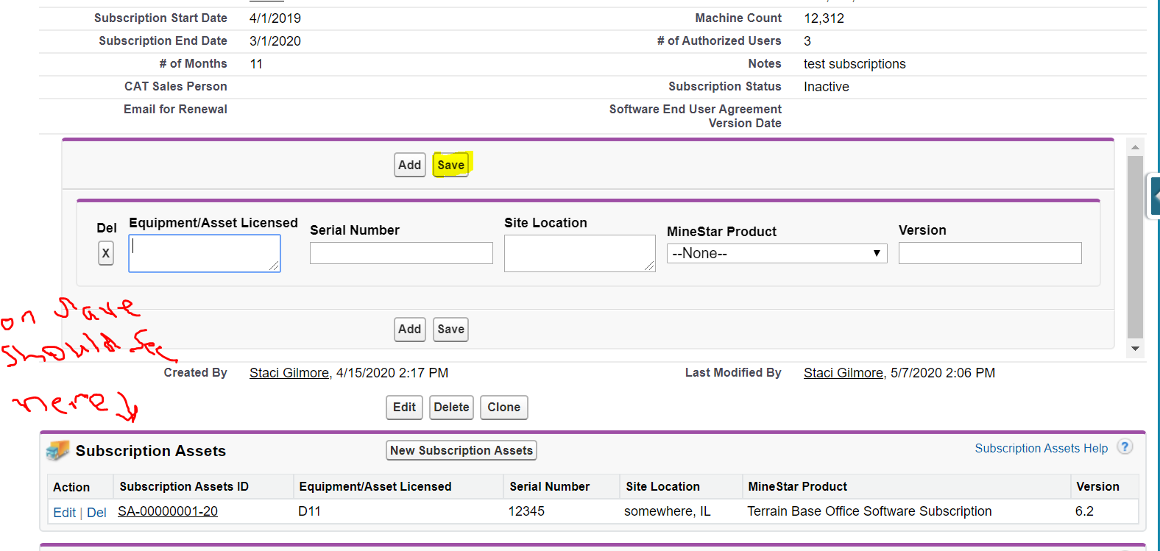
Task: Create New Subscription Assets
Action: pyautogui.click(x=461, y=450)
